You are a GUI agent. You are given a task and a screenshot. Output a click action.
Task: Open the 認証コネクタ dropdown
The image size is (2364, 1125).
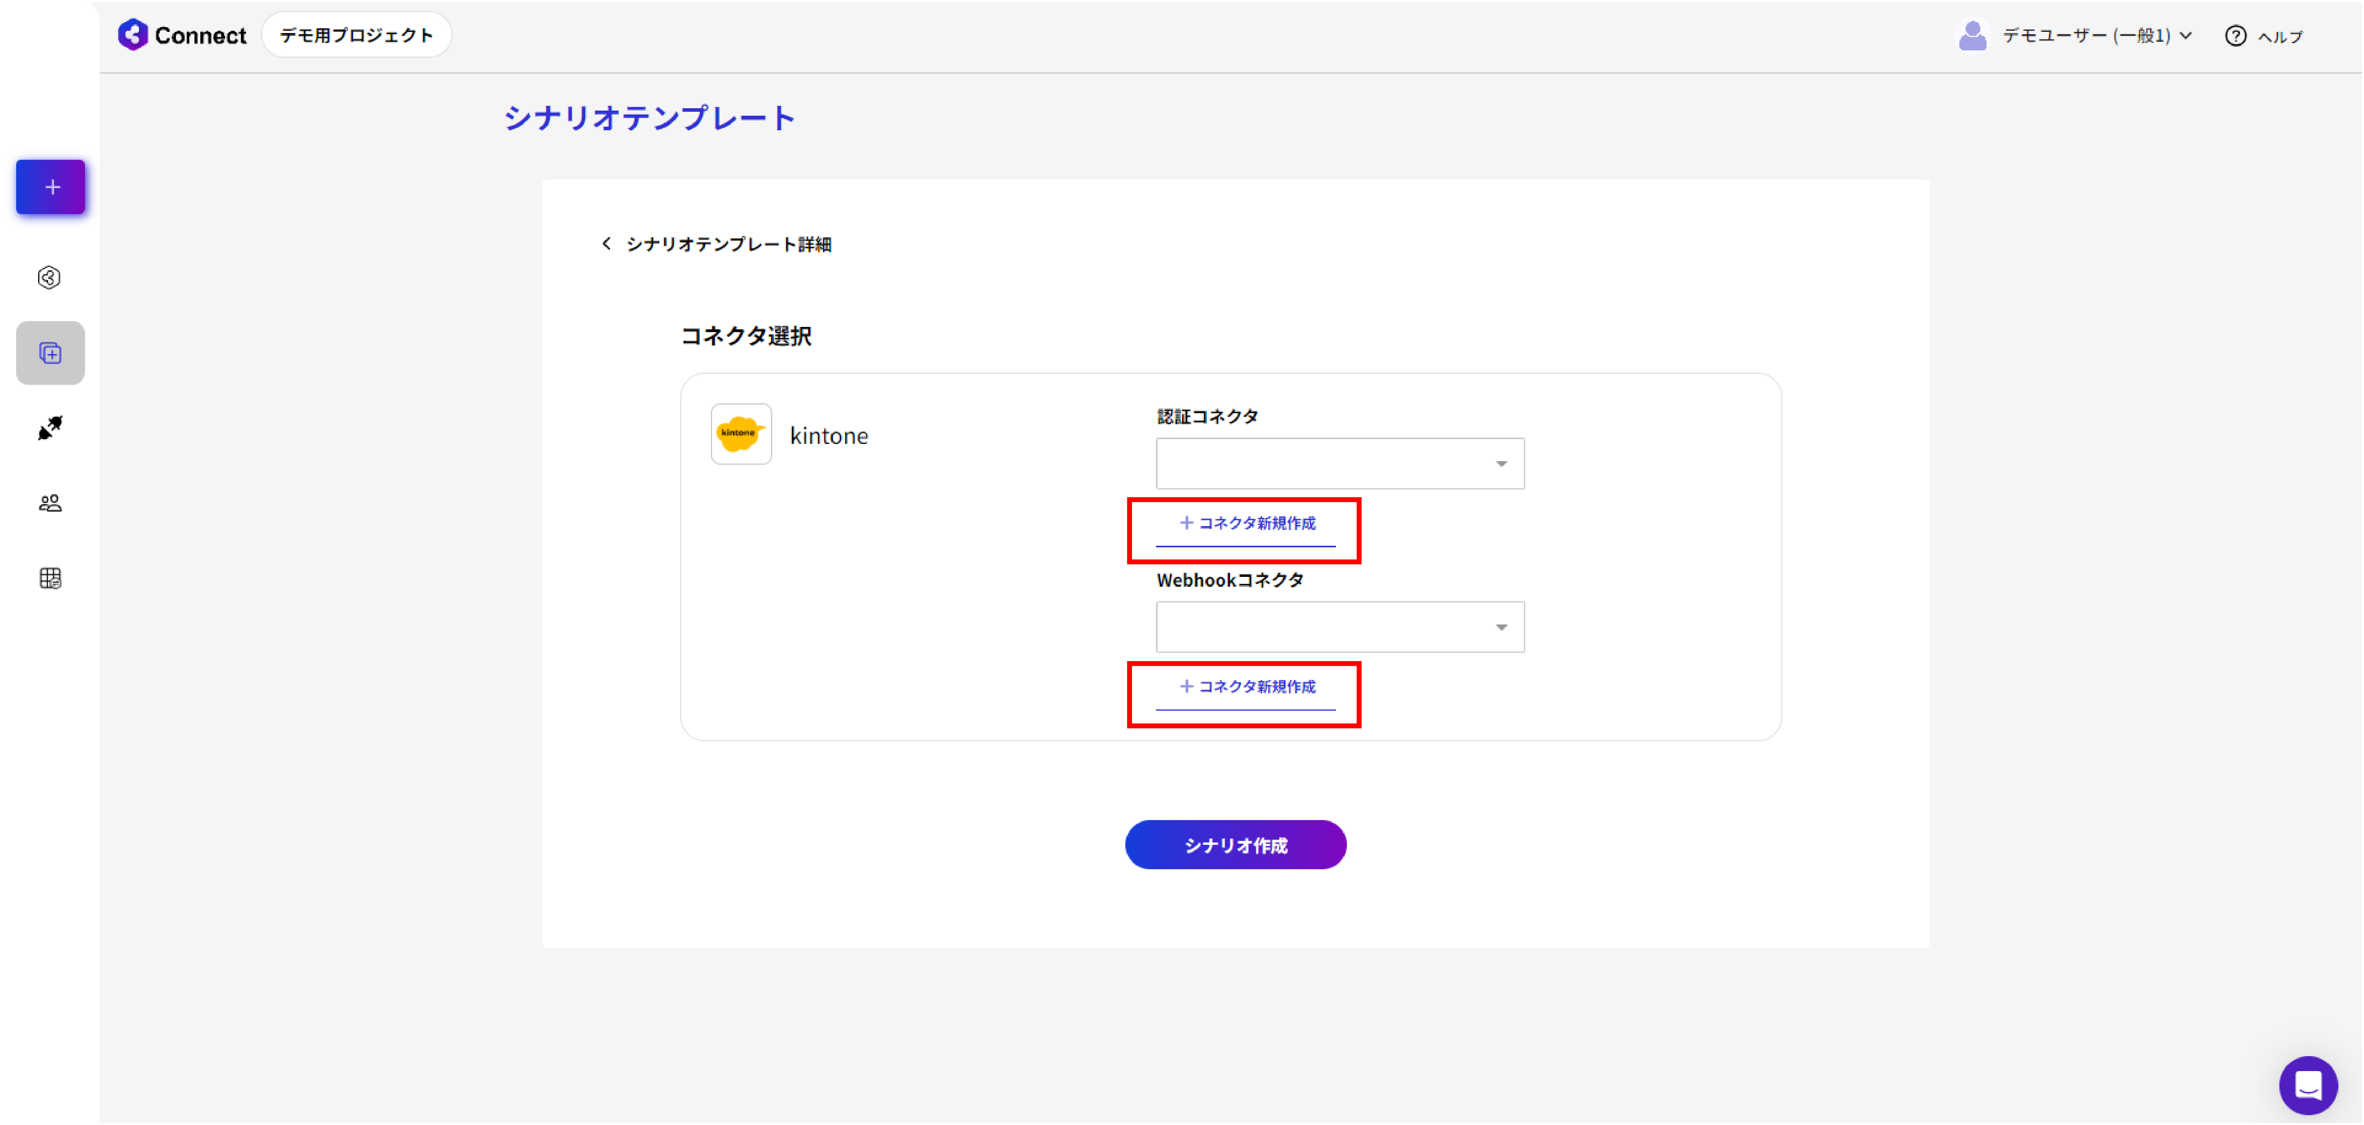coord(1339,464)
